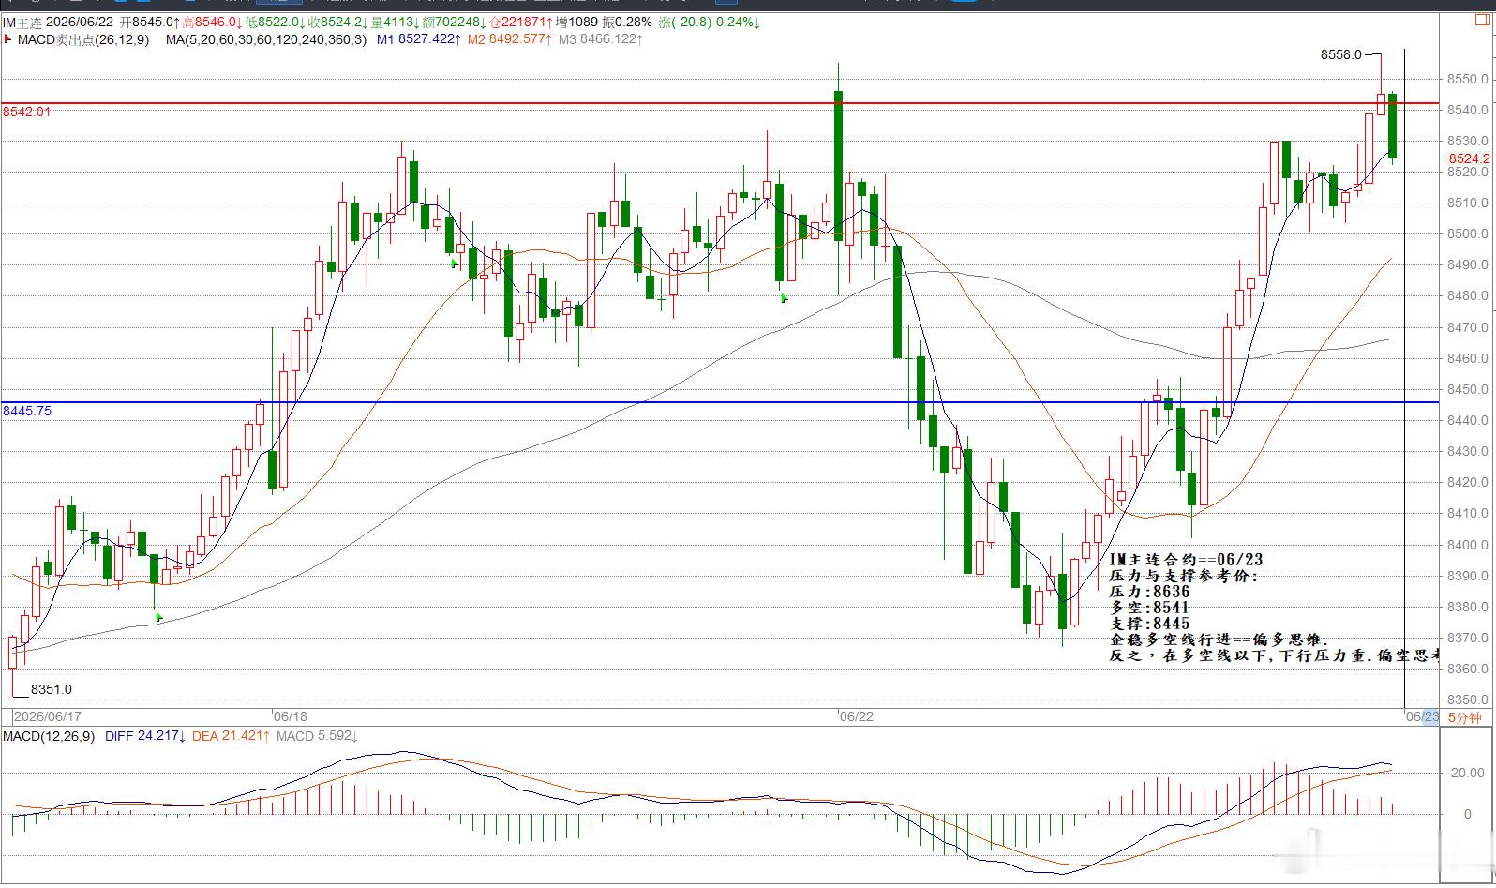
Task: Click the M3 8466.122 moving average value
Action: tap(601, 39)
